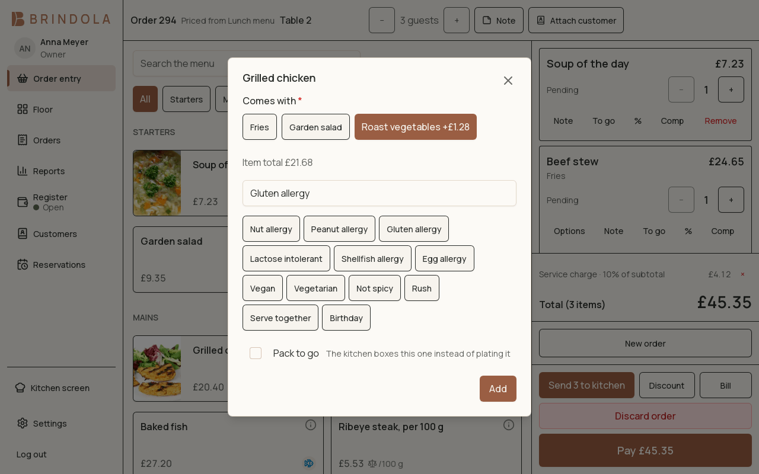Toggle the Rush note chip
This screenshot has width=759, height=474.
422,288
